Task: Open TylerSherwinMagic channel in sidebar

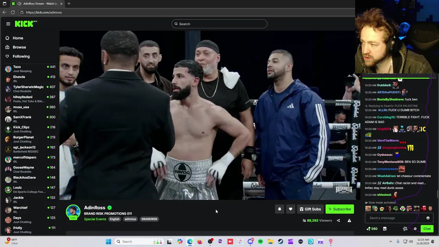Action: [30, 89]
